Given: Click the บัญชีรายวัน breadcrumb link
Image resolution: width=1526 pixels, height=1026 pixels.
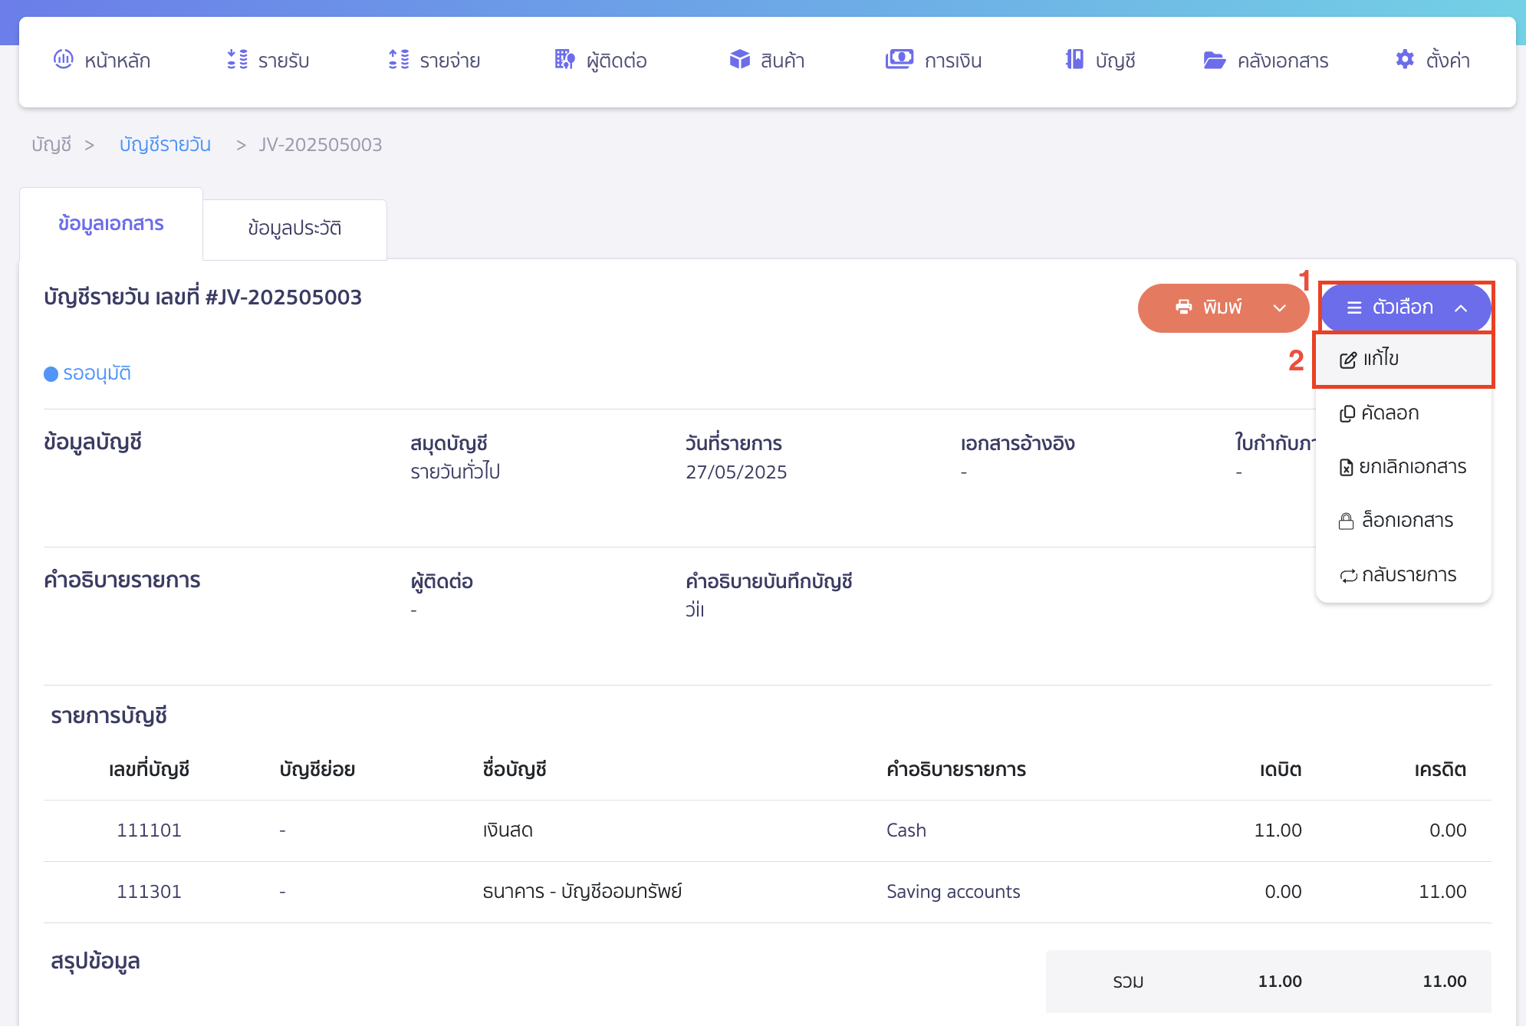Looking at the screenshot, I should [165, 145].
